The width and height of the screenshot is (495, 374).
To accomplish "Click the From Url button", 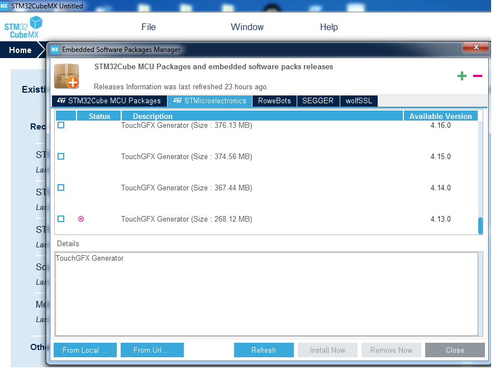I will coord(152,350).
